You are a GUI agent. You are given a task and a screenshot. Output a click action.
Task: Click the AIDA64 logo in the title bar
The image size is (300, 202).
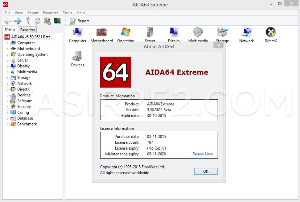pos(5,4)
